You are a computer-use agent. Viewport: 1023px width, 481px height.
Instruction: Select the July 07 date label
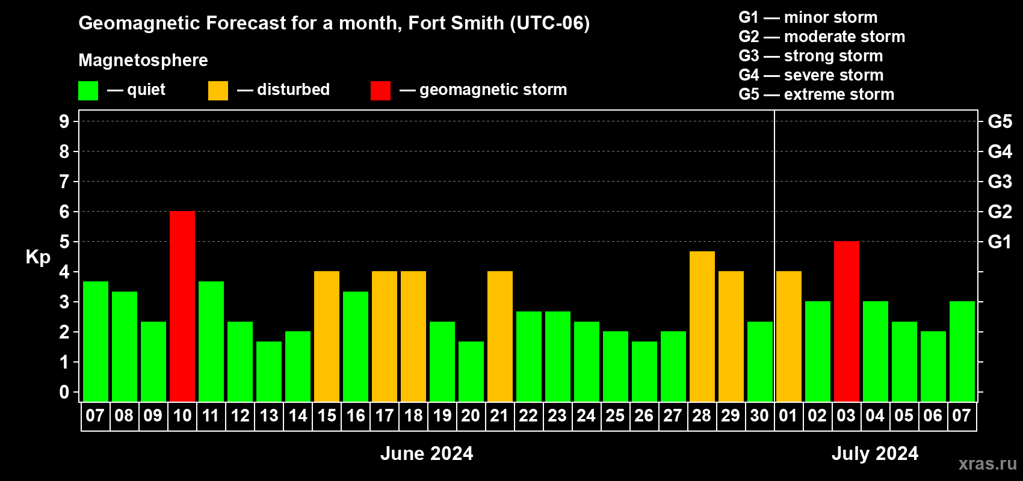tap(961, 416)
